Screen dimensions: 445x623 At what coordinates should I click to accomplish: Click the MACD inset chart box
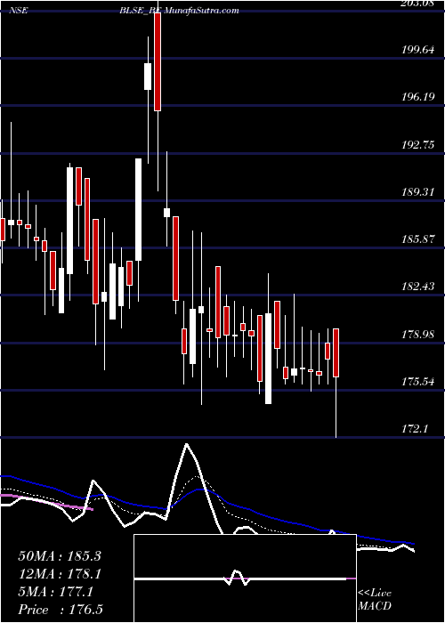coord(245,578)
